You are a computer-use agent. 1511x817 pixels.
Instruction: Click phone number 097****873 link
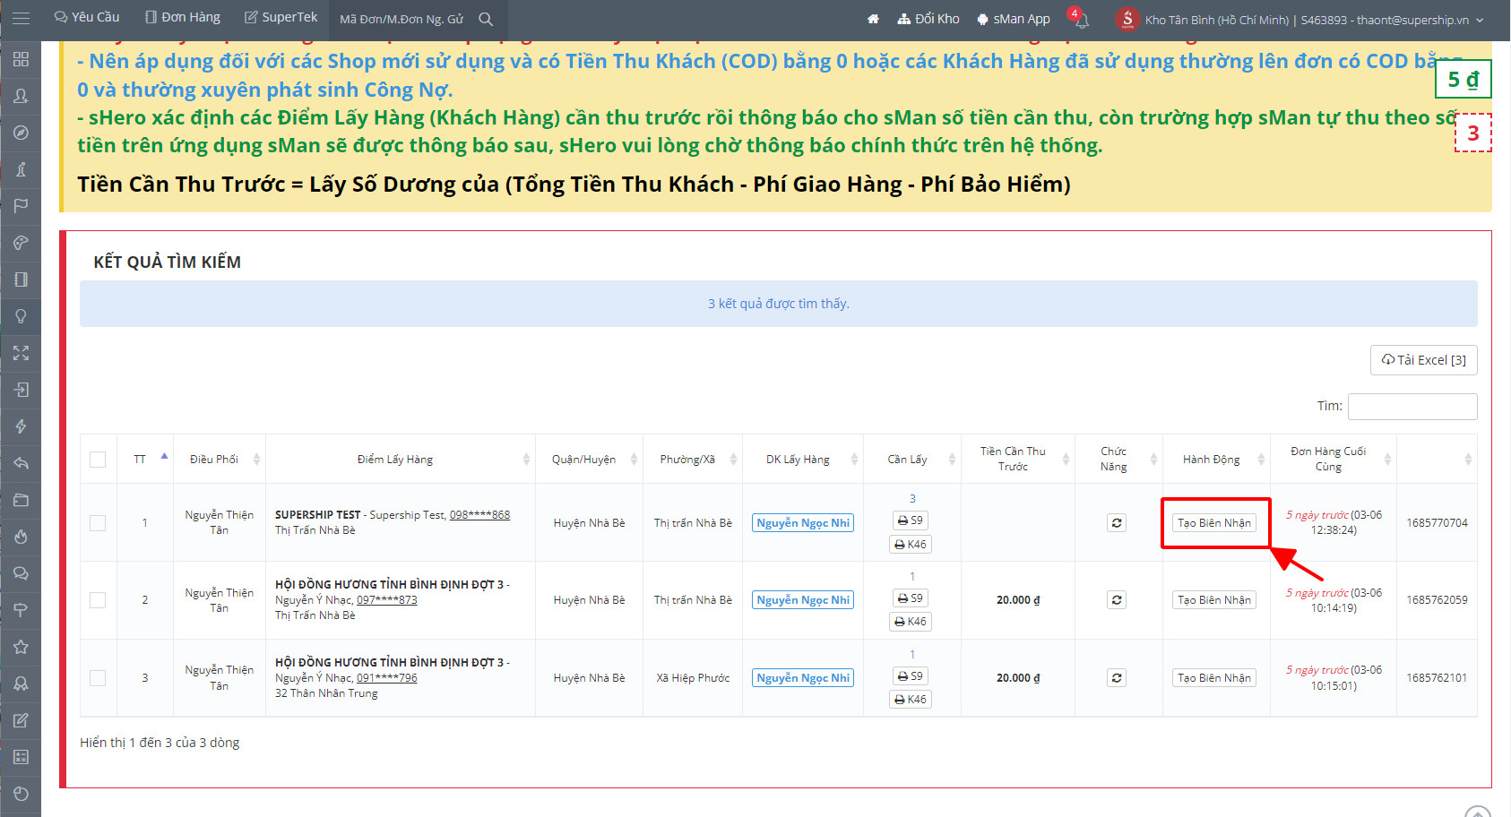387,600
